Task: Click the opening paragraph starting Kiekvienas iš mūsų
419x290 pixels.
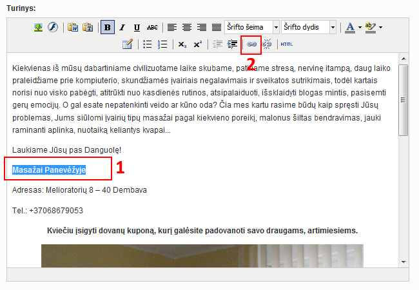Action: click(202, 99)
